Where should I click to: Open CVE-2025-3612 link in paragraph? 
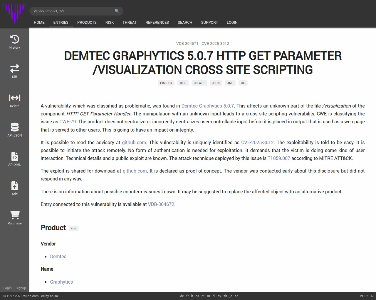pos(257,142)
